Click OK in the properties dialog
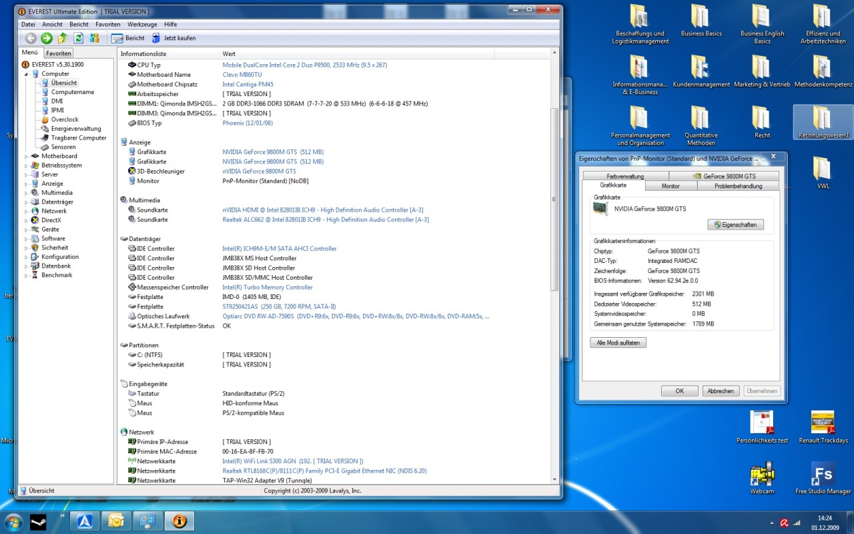This screenshot has width=854, height=534. [679, 391]
